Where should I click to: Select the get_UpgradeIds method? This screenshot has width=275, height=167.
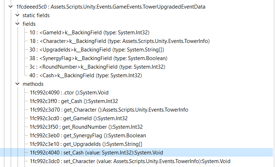click(x=86, y=144)
